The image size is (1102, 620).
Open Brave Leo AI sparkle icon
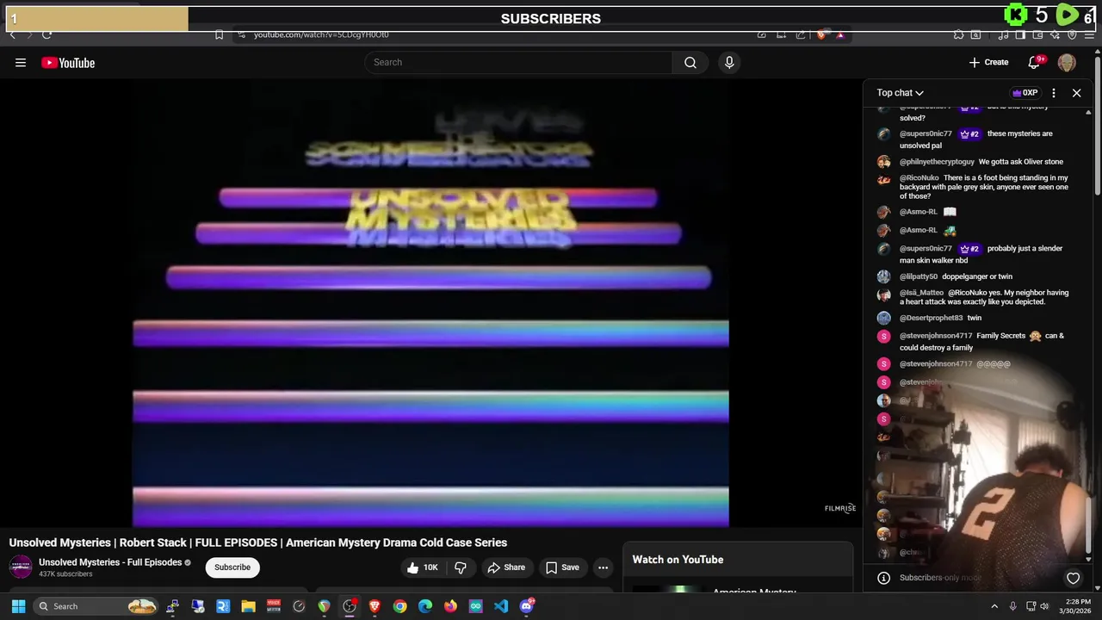[1055, 34]
